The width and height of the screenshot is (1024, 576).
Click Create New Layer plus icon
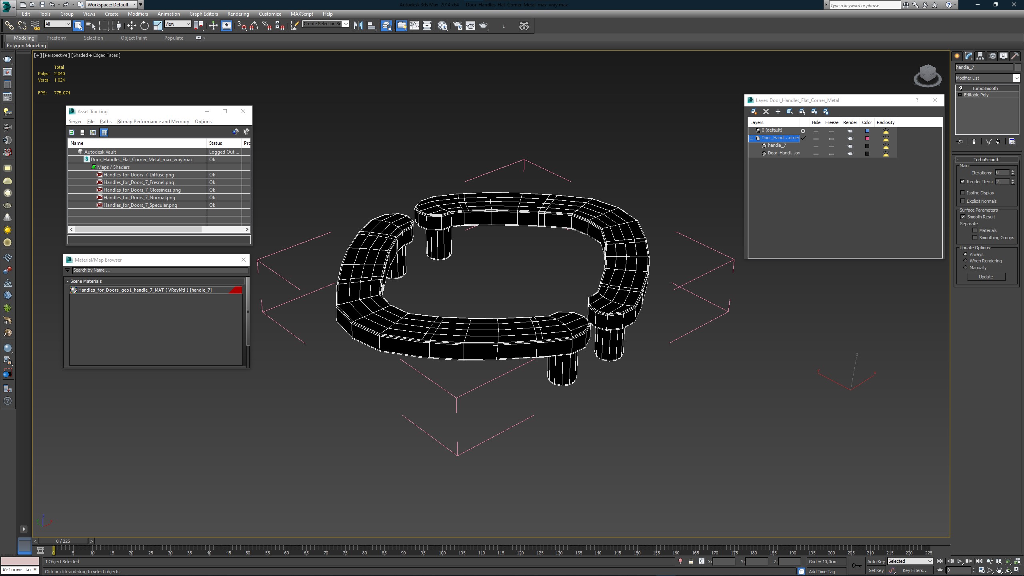click(778, 112)
